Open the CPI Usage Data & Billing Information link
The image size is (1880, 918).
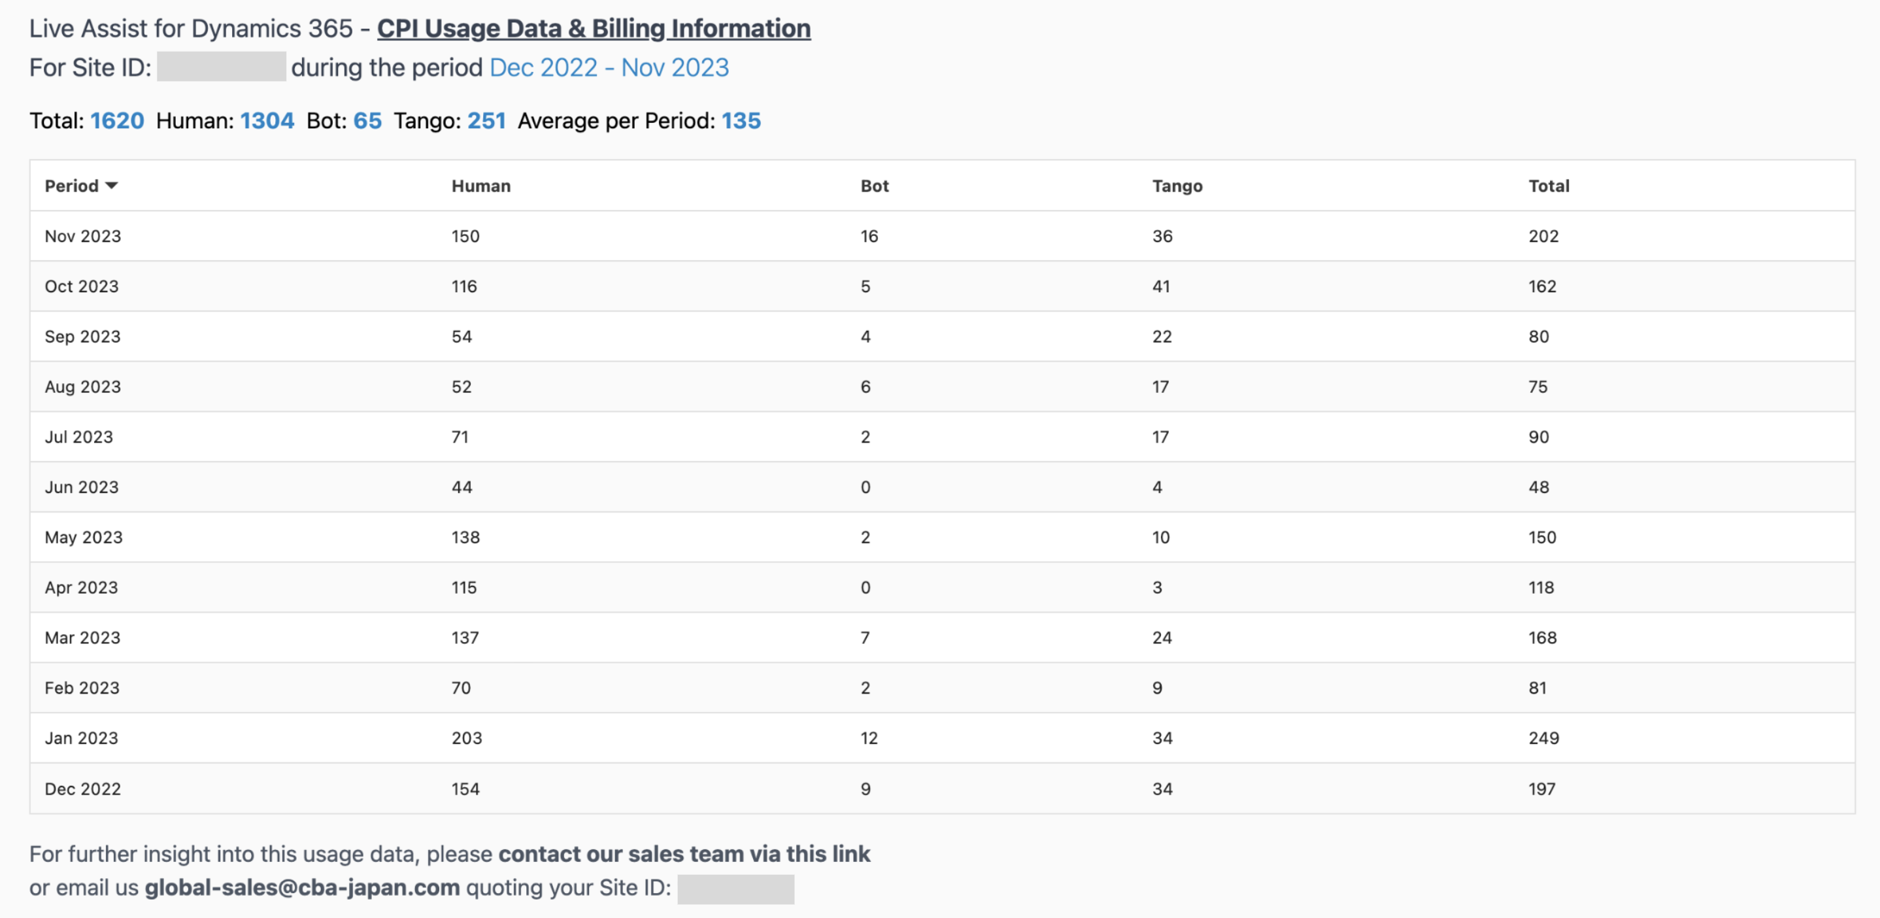(x=594, y=29)
